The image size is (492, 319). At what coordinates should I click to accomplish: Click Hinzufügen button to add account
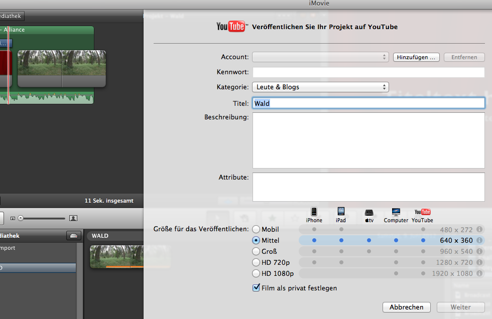(416, 57)
